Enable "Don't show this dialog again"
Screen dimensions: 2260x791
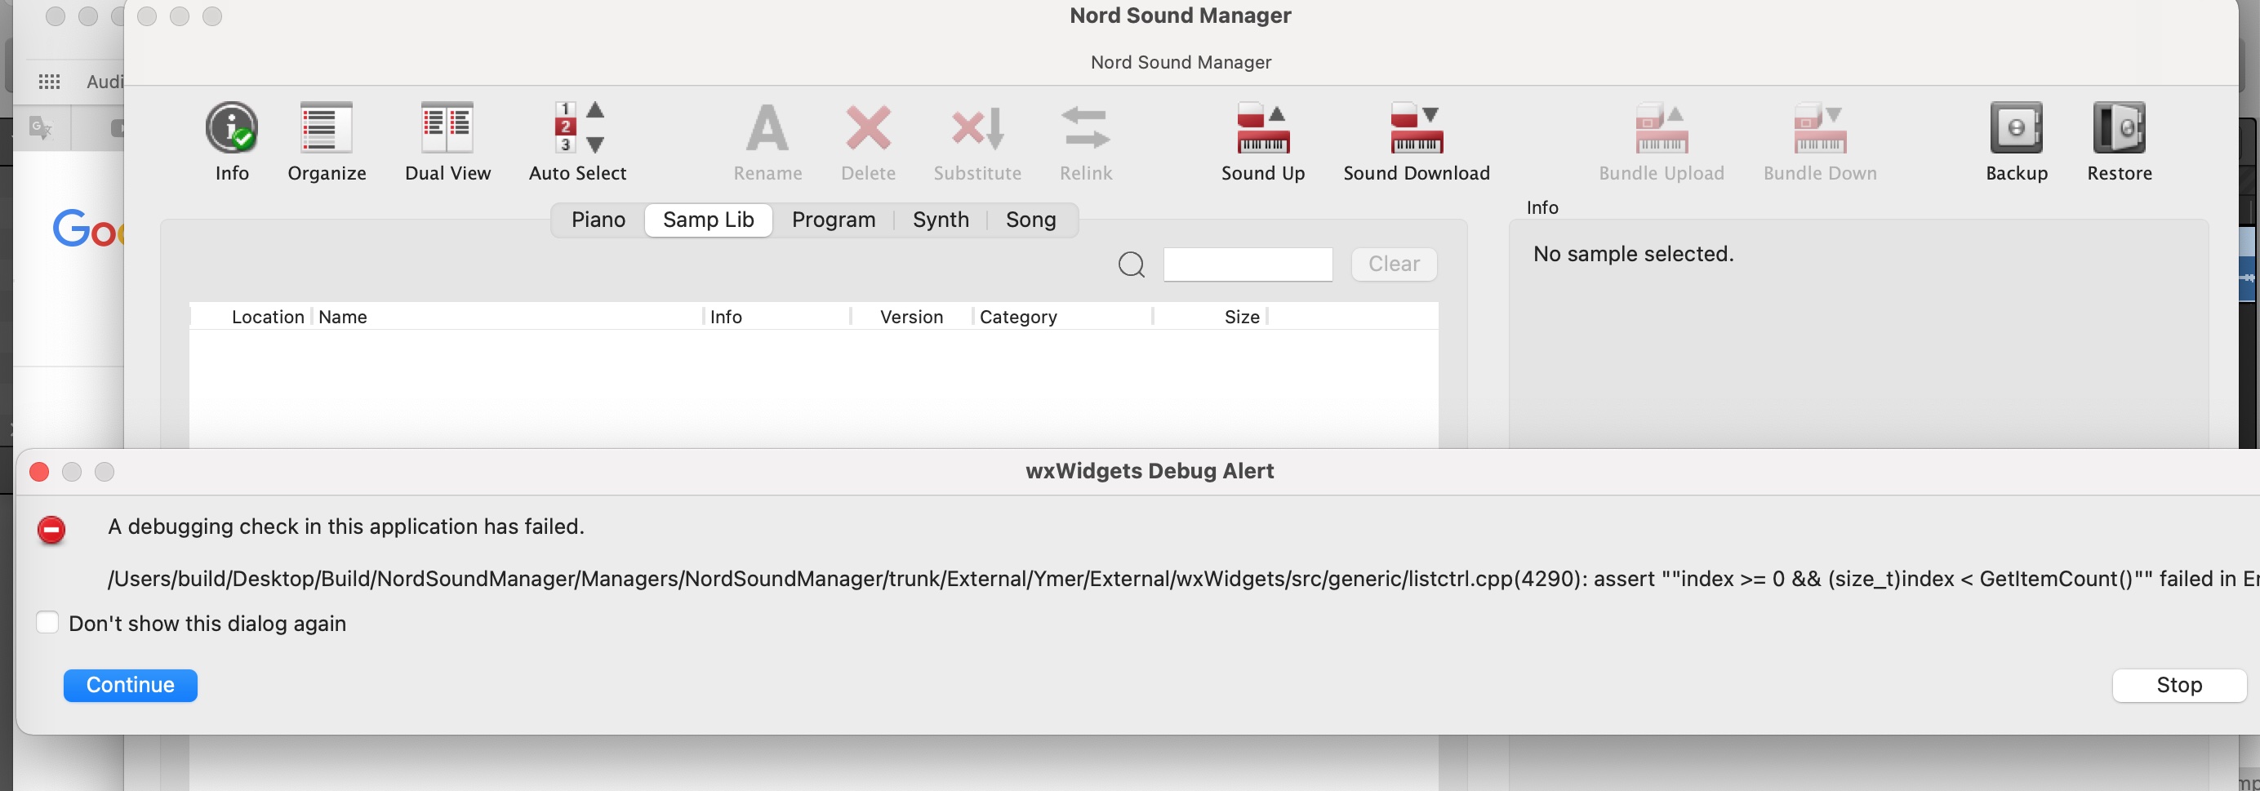tap(47, 623)
